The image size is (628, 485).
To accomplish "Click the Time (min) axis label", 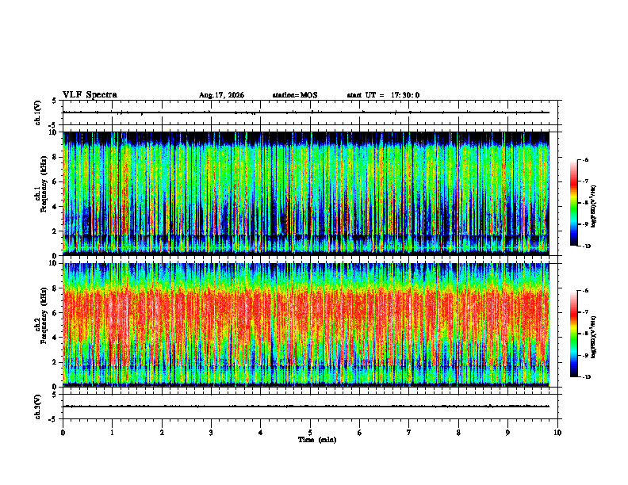I will pyautogui.click(x=317, y=440).
